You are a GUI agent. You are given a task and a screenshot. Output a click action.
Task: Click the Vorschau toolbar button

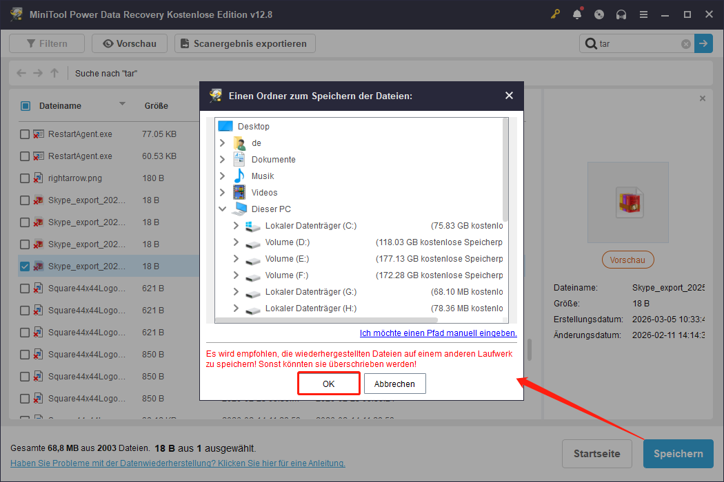click(x=130, y=43)
